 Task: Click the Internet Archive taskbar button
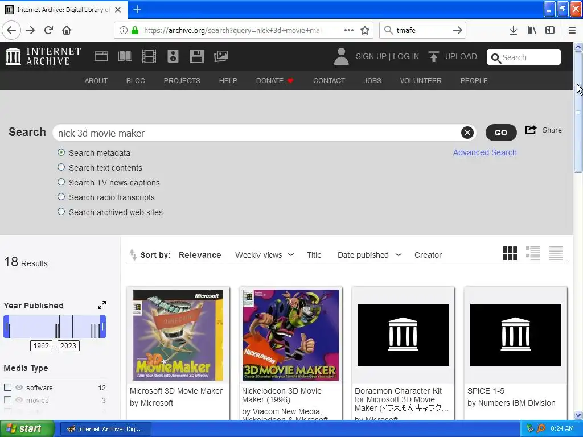pyautogui.click(x=105, y=429)
